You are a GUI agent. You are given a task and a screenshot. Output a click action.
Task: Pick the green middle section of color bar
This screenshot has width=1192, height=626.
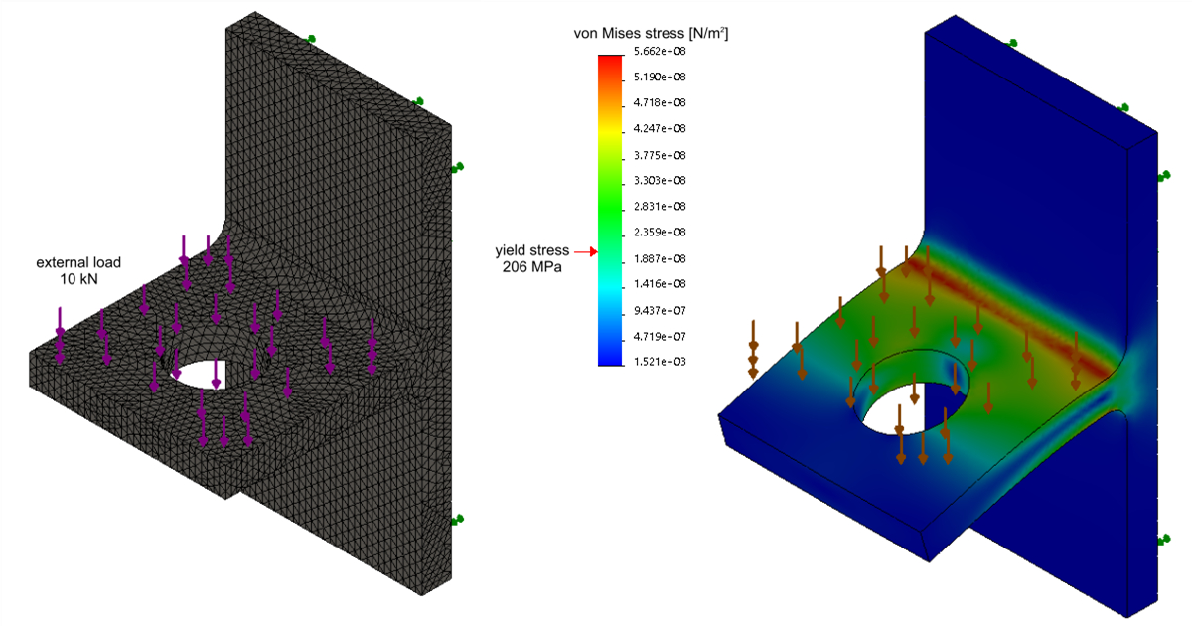pyautogui.click(x=611, y=204)
